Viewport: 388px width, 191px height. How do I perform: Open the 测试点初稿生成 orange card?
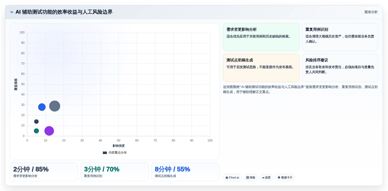[x=261, y=68]
